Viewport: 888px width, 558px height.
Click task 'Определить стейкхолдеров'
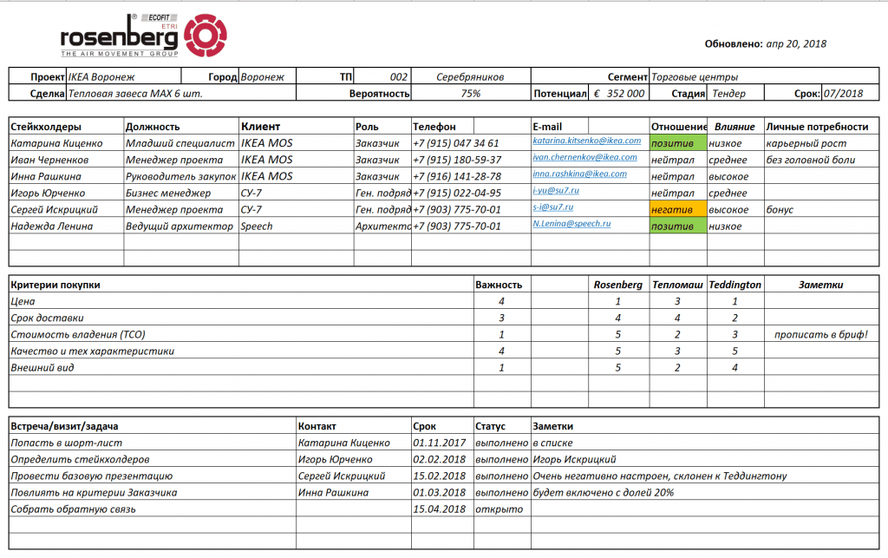[80, 459]
